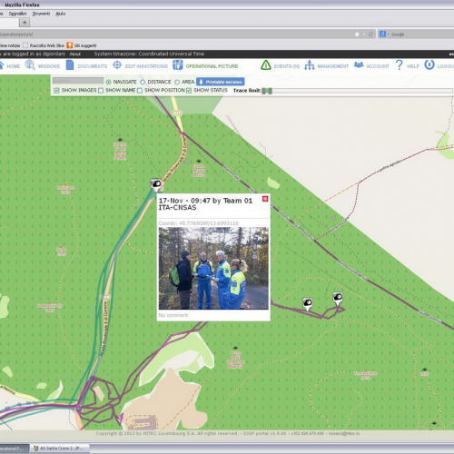
Task: Bookmark this page with the star icon
Action: pos(357,35)
